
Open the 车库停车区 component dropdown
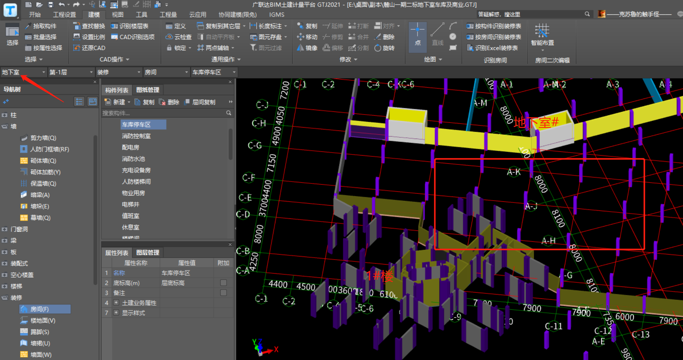(x=214, y=72)
